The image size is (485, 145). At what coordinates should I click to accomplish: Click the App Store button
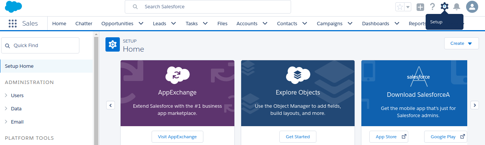(x=389, y=137)
